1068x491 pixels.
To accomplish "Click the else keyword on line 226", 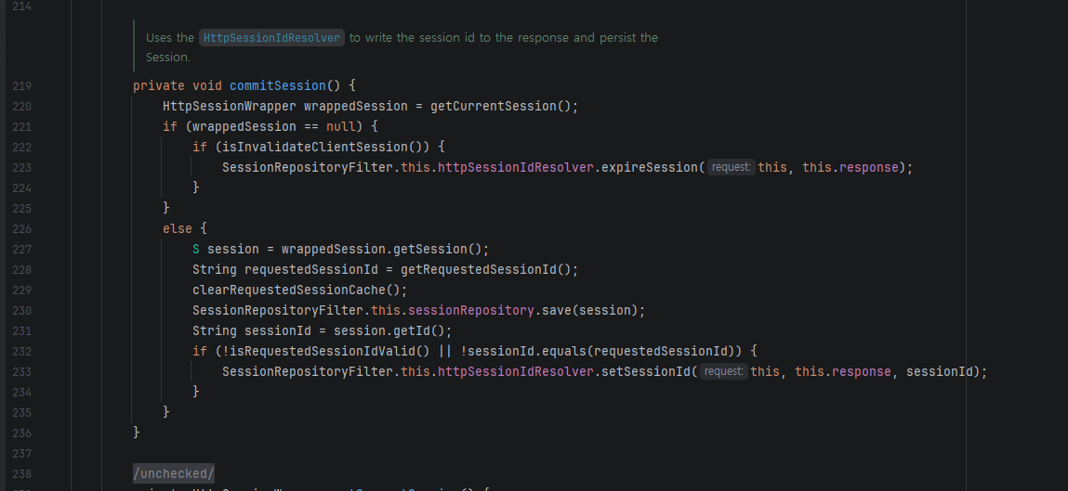I will coord(178,228).
